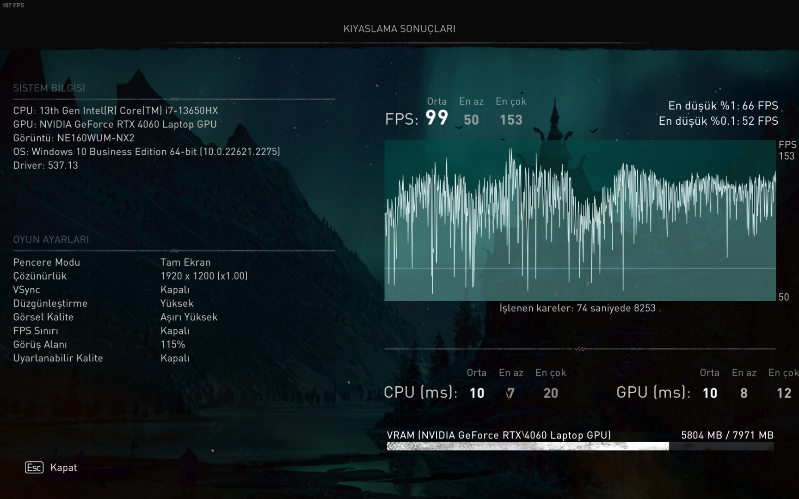Viewport: 799px width, 499px height.
Task: Click the 115% field of view value
Action: (x=173, y=345)
